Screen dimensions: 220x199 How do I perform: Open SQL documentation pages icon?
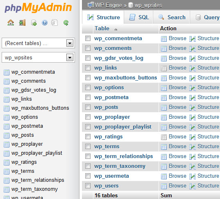[54, 23]
